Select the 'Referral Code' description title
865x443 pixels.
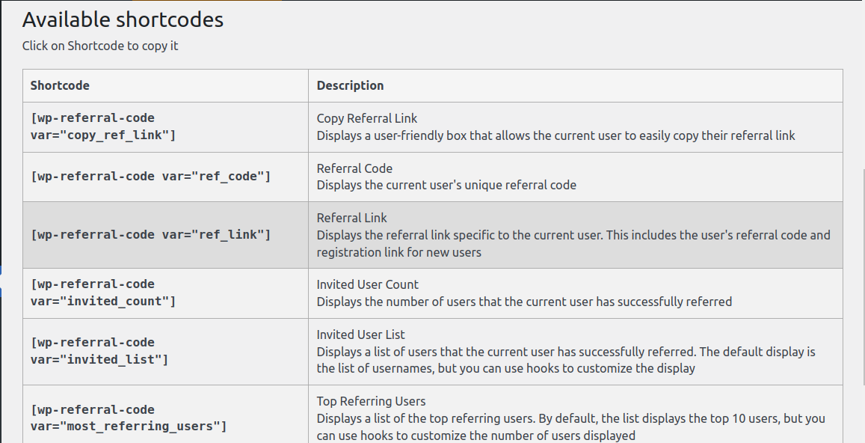[354, 168]
